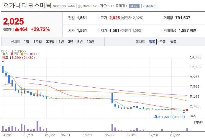This screenshot has height=139, width=205.
Task: Click the first blue candlestick on 04/30
Action: (x=3, y=69)
